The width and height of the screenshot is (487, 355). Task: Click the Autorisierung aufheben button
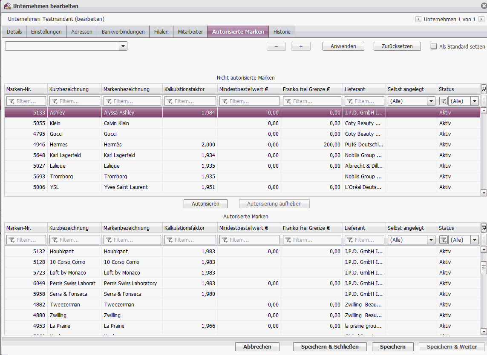(x=274, y=203)
